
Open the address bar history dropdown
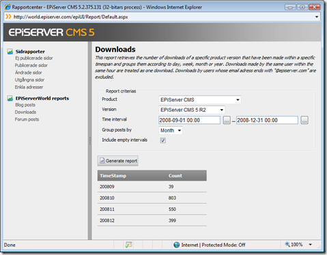click(x=317, y=17)
